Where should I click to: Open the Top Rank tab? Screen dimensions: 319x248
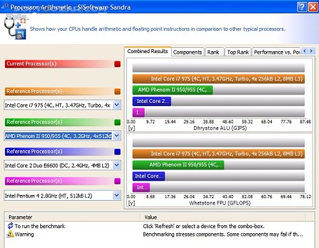coord(238,52)
